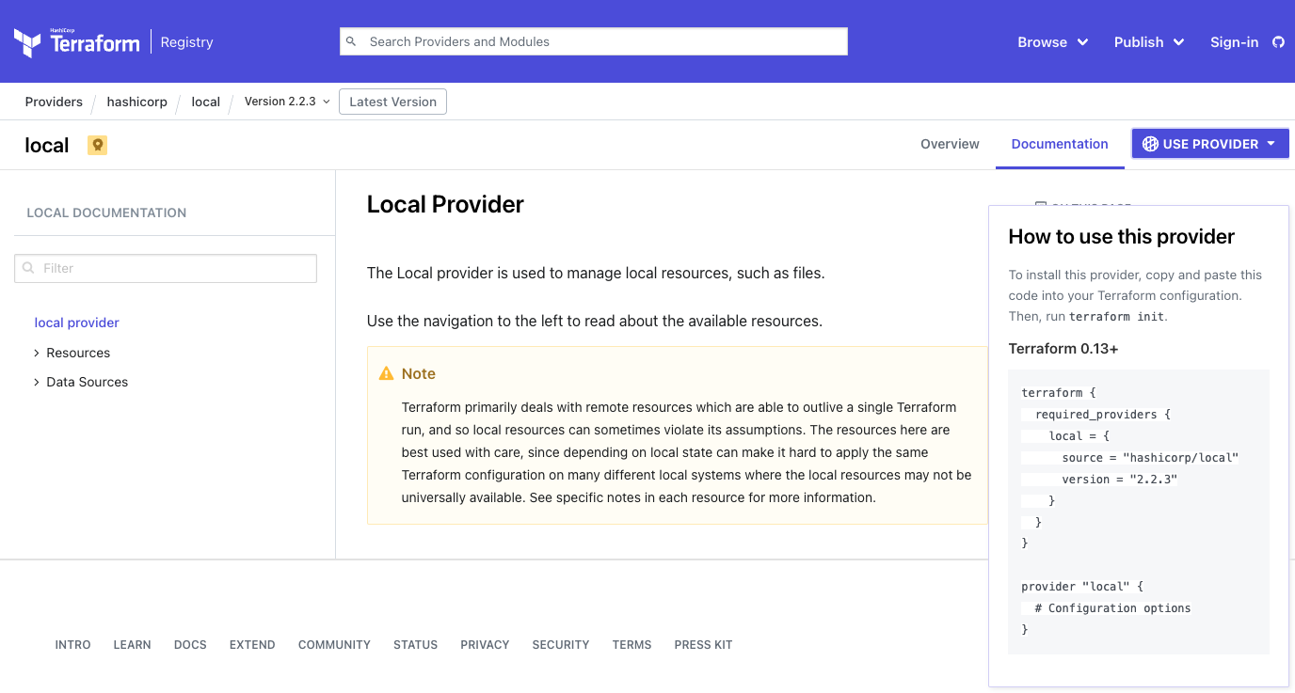This screenshot has width=1295, height=693.
Task: Expand the Resources tree section
Action: click(72, 353)
